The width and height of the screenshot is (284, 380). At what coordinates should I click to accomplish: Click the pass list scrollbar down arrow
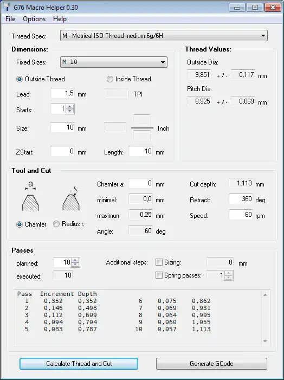(x=266, y=341)
